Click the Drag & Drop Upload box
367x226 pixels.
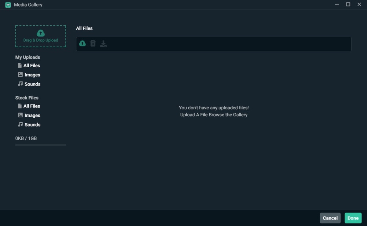tap(41, 36)
